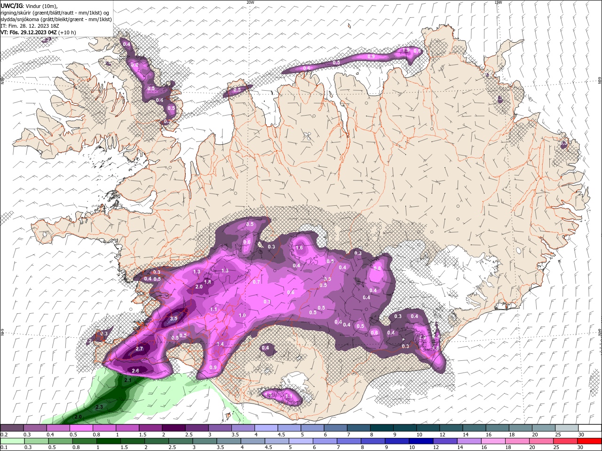Select the snow legend swatch between 4 and 4.5
This screenshot has width=602, height=451.
pos(266,428)
